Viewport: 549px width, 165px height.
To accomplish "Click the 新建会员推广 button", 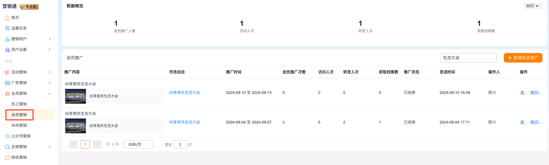I will coord(523,58).
